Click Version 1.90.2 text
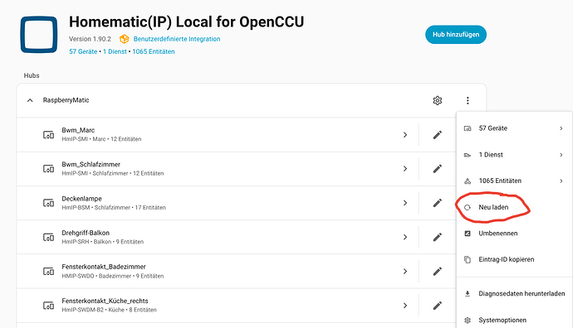573x328 pixels. click(x=90, y=39)
